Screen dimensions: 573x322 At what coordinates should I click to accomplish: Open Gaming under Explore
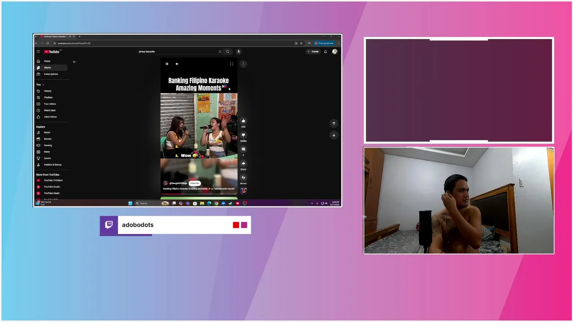click(x=51, y=145)
